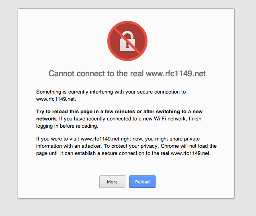Screen dimensions: 256x216
Task: Click "www.rfc1149.net" in the heading
Action: tap(176, 73)
